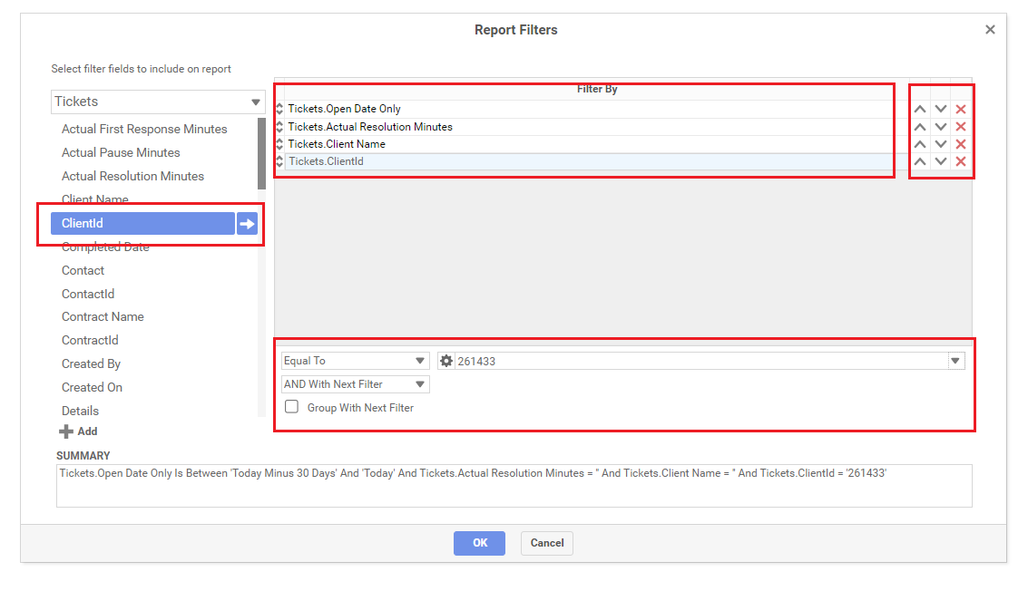Select the Details field
Screen dimensions: 1028x591
click(80, 411)
